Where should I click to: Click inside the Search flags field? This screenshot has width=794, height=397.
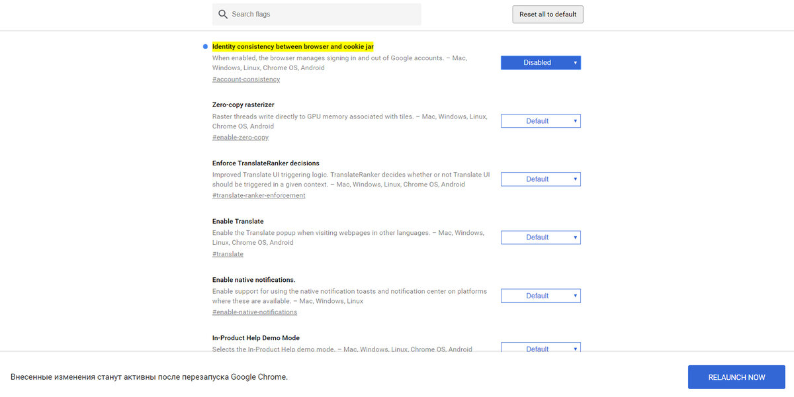coord(316,14)
